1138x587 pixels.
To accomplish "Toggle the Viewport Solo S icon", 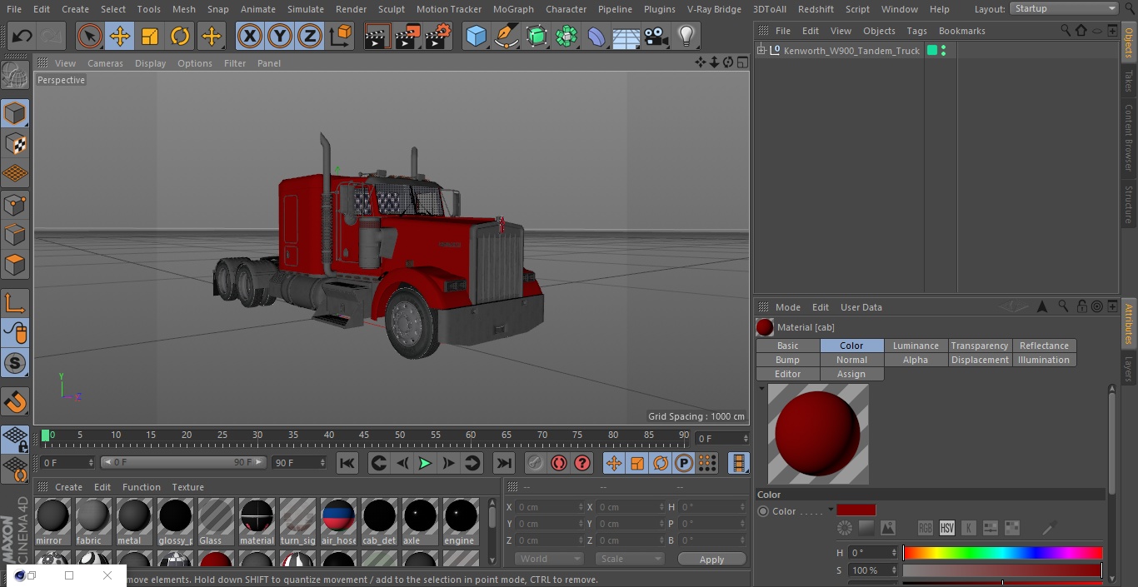I will [x=15, y=364].
